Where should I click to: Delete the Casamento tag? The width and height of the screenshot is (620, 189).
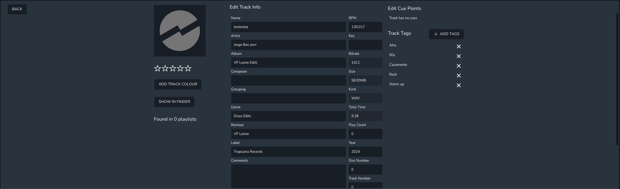coord(458,66)
